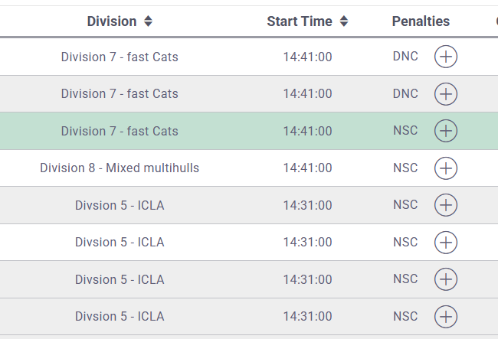Click the Penalties column header
Image resolution: width=498 pixels, height=339 pixels.
point(421,21)
